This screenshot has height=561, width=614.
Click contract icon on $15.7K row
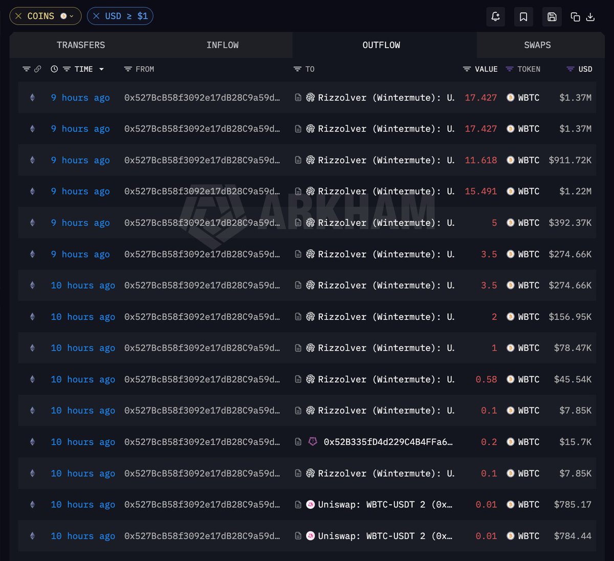coord(298,442)
